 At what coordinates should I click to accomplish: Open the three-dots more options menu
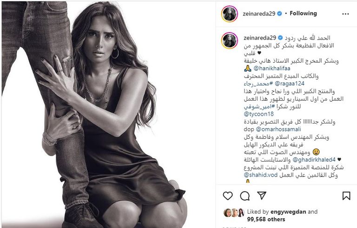pyautogui.click(x=345, y=14)
